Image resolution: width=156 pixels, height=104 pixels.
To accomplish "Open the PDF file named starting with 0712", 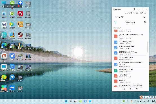I will [x=130, y=58].
